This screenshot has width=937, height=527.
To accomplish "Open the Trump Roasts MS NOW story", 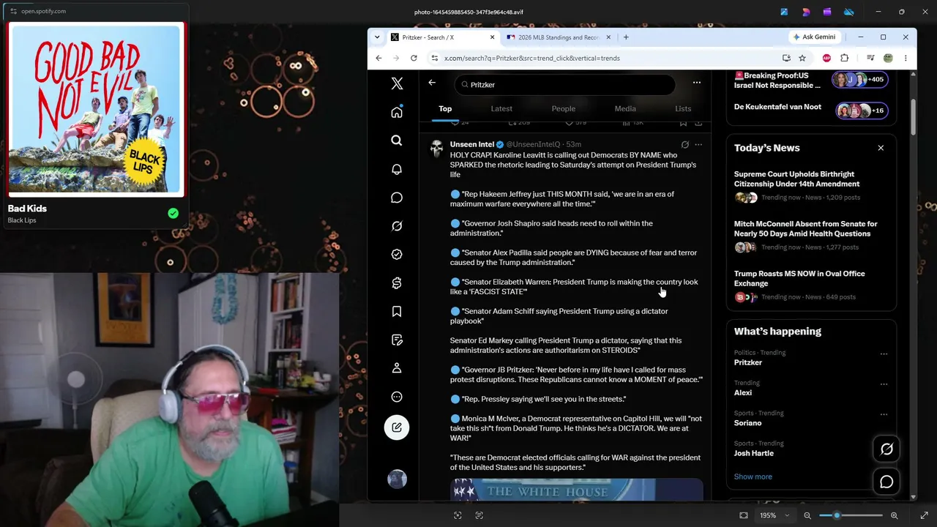I will [x=799, y=278].
